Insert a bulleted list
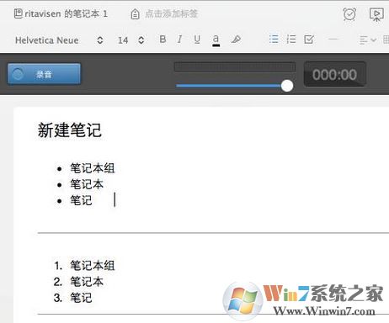 [x=274, y=39]
